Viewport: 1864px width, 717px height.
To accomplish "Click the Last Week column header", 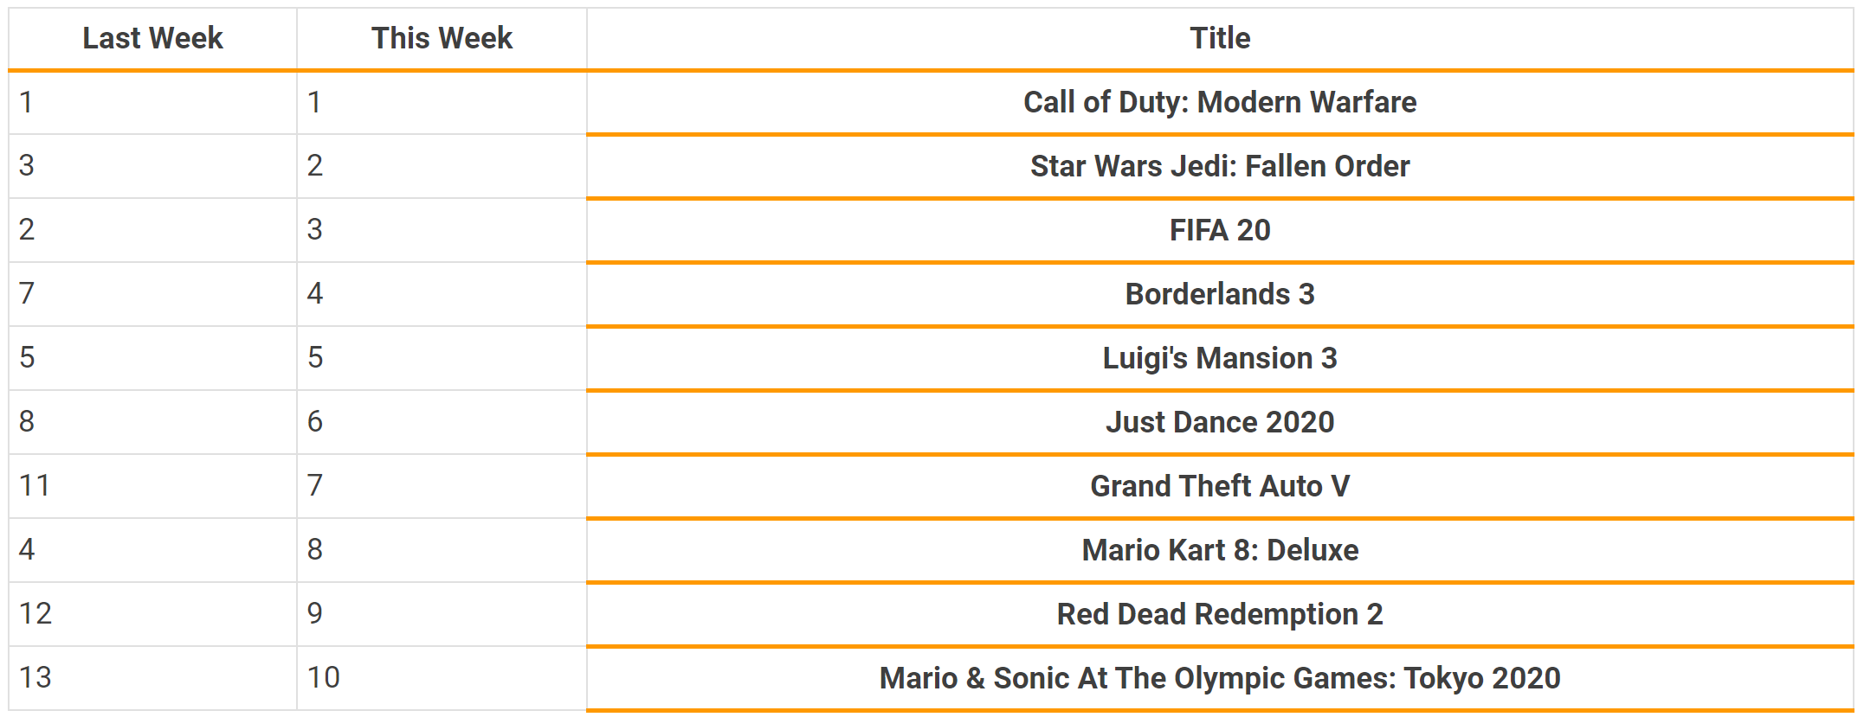I will point(152,38).
